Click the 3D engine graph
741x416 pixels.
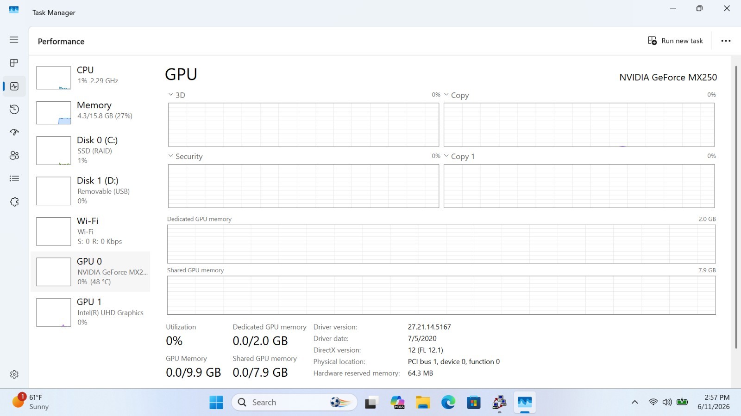click(303, 125)
